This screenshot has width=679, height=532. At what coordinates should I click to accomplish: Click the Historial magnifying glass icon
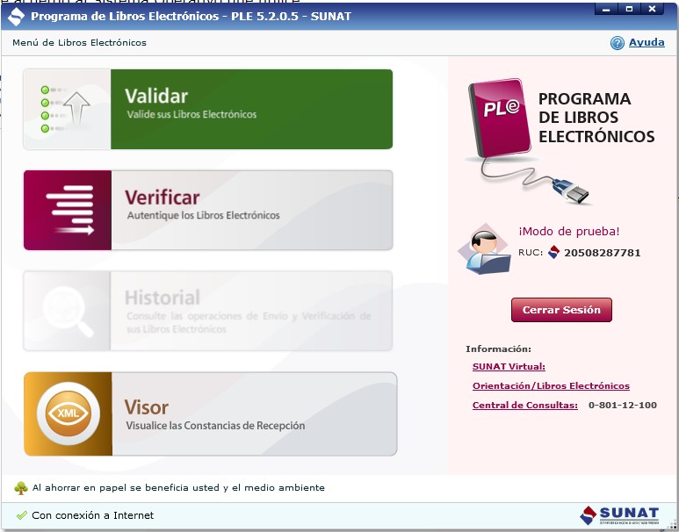pos(68,311)
